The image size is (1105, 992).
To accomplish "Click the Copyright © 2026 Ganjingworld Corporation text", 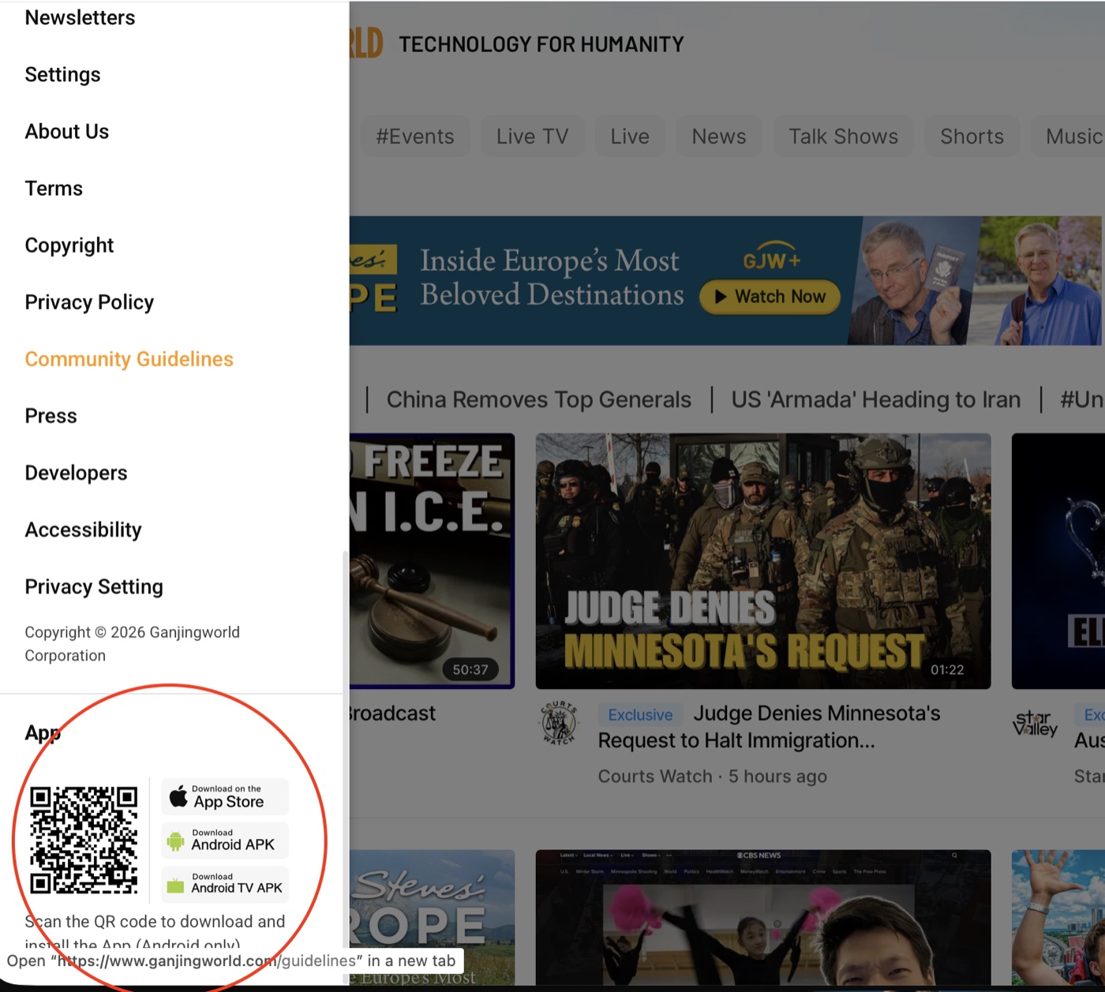I will [x=132, y=644].
